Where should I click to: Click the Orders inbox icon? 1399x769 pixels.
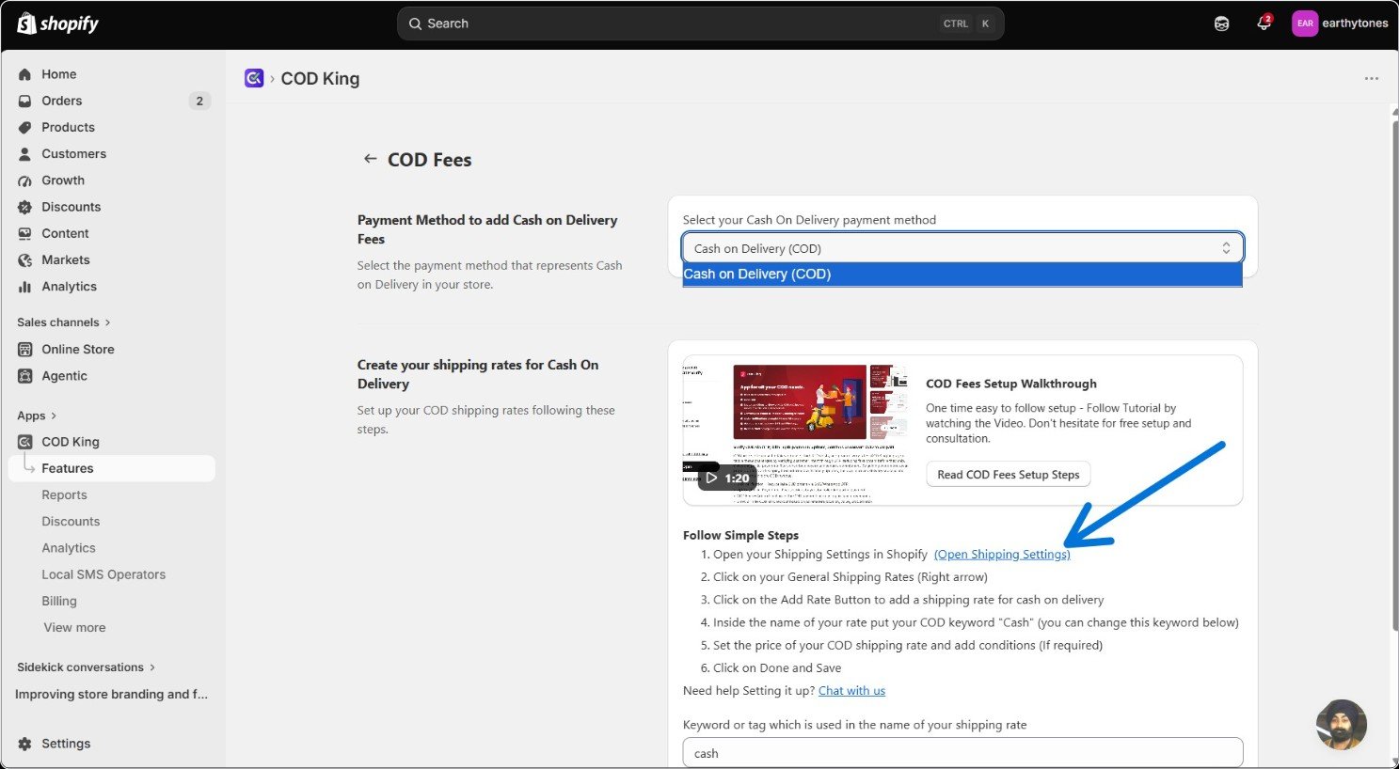point(25,101)
